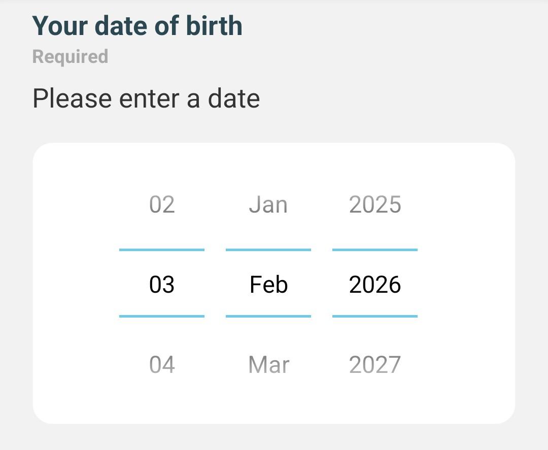Click the 'Required' label
548x450 pixels.
70,56
